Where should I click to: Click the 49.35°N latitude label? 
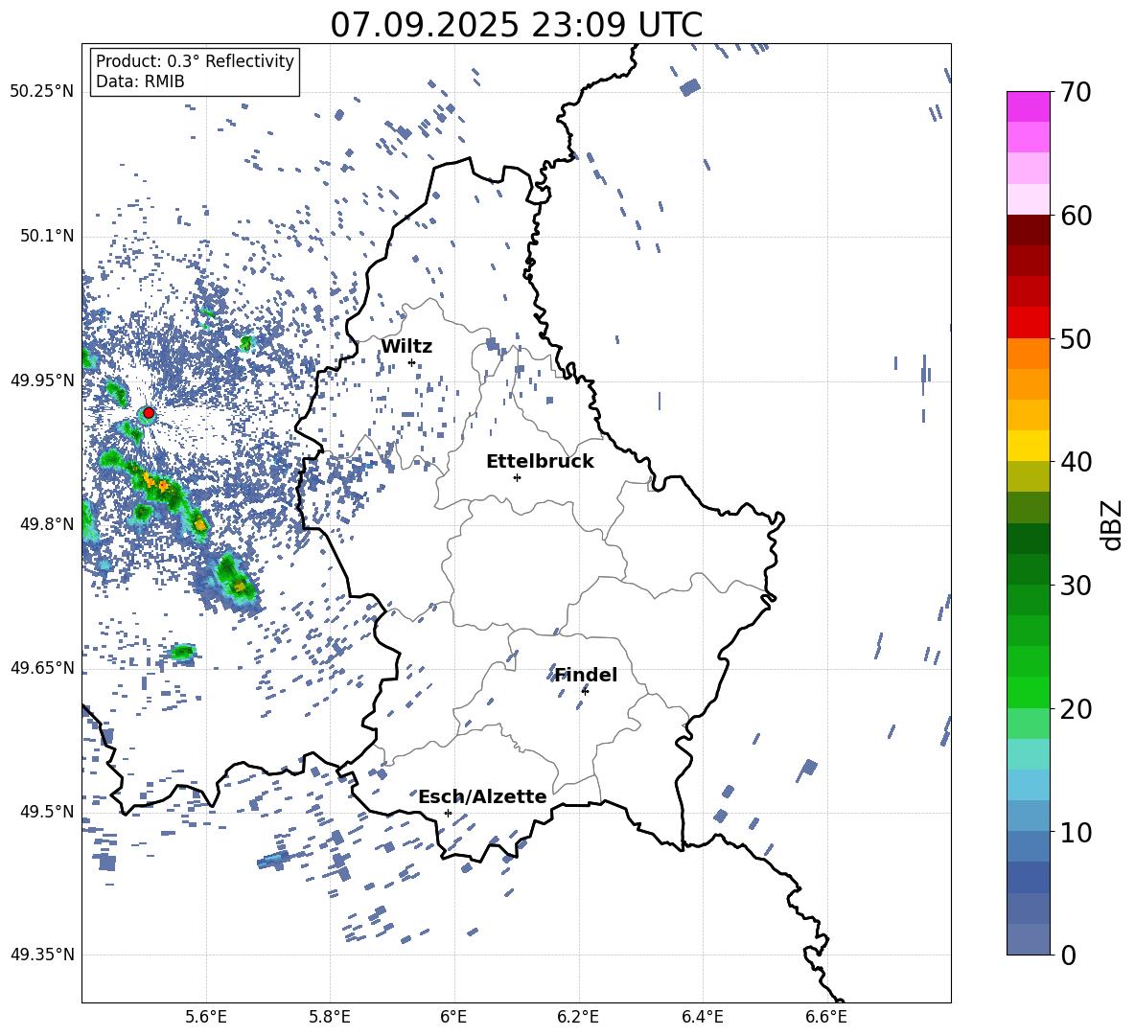coord(42,955)
